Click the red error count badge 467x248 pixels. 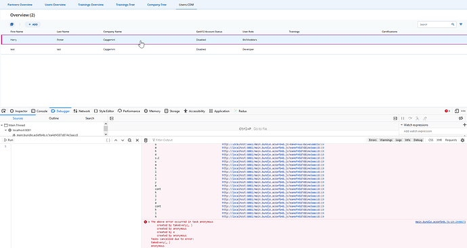coord(447,111)
